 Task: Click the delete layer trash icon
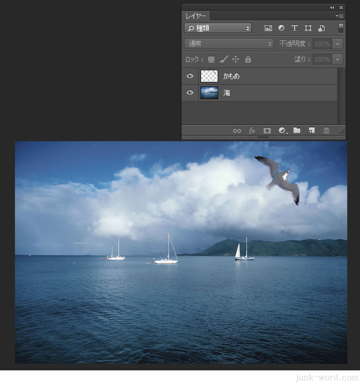pos(326,131)
